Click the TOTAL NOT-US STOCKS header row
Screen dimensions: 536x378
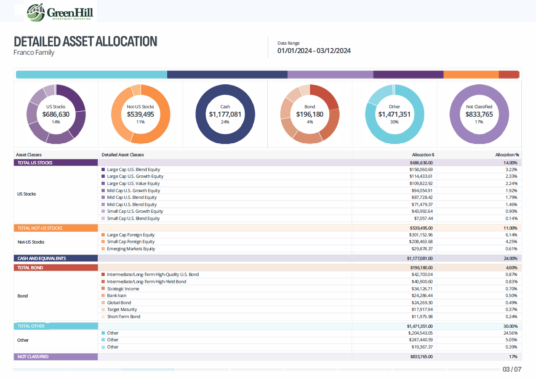click(268, 228)
